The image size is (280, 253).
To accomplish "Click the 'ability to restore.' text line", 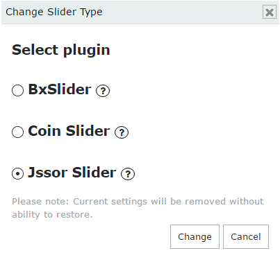I will tap(52, 215).
